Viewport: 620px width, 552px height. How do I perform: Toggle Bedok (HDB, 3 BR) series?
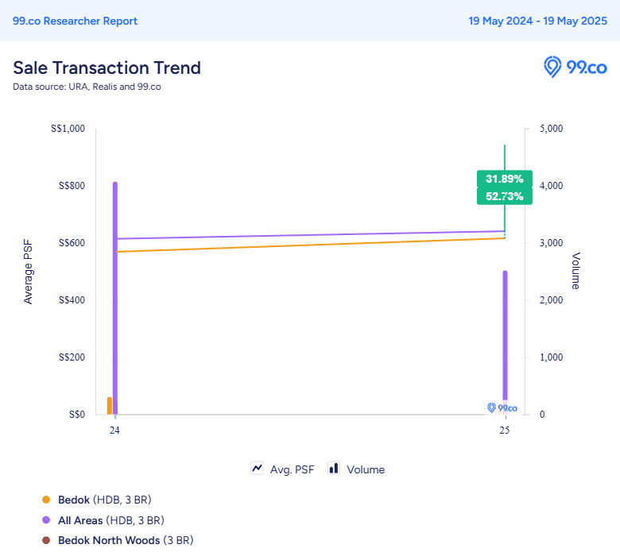pos(104,500)
